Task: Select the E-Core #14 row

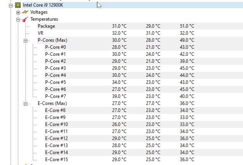Action: coord(144,153)
